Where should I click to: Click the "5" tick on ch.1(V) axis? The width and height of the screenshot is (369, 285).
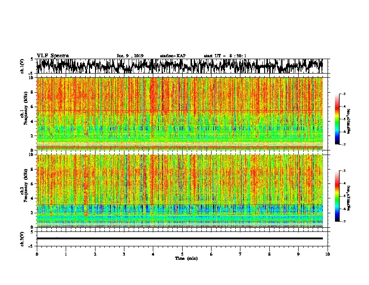pos(32,59)
